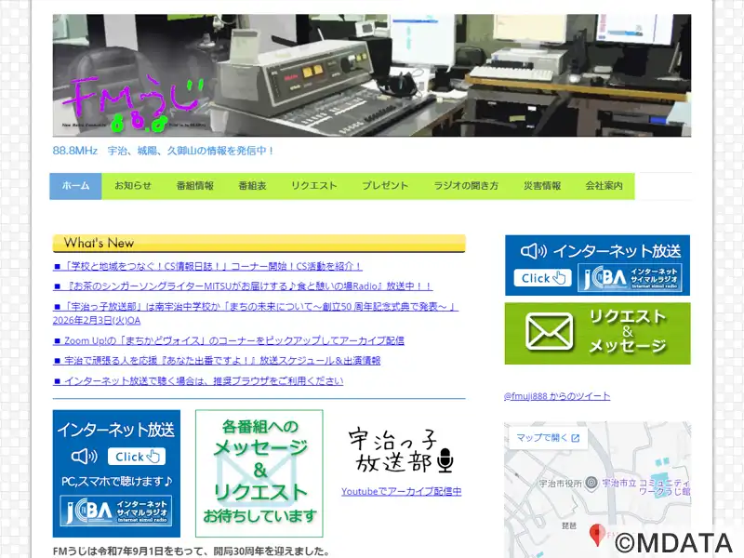Open あなた出番ですよ schedule link
This screenshot has width=744, height=558.
[217, 361]
